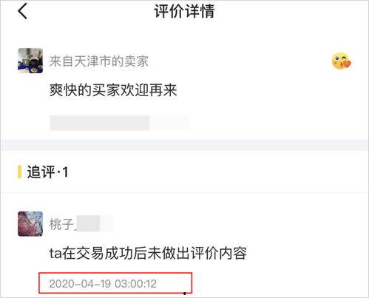Viewport: 369px width, 298px height.
Task: Open the 桃子 user's avatar photo
Action: point(30,224)
